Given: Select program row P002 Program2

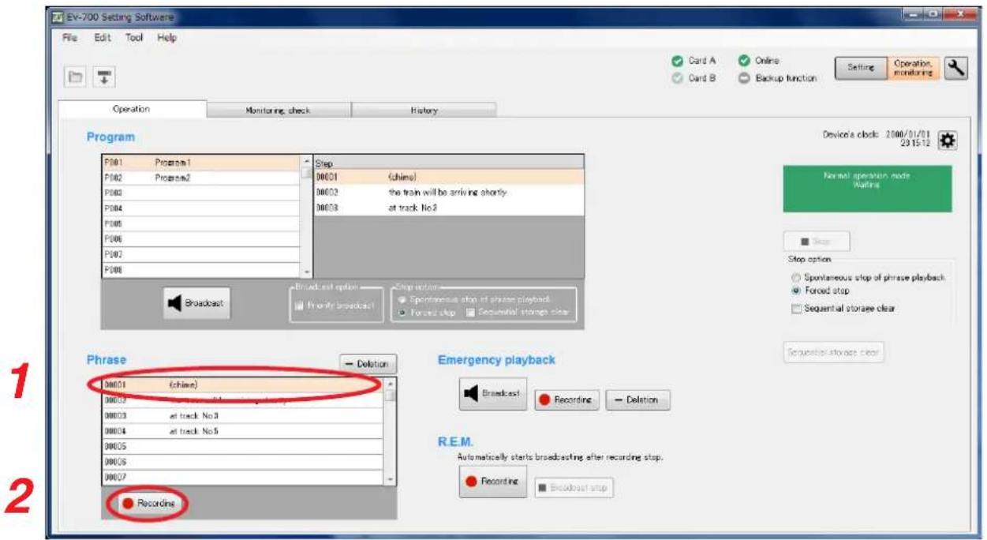Looking at the screenshot, I should tap(201, 178).
